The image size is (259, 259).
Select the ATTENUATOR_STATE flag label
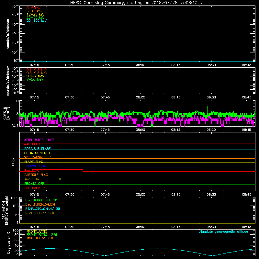coord(39,140)
